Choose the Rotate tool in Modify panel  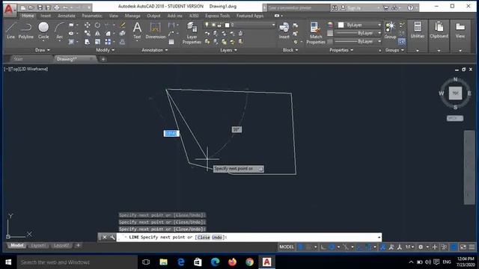(x=97, y=25)
